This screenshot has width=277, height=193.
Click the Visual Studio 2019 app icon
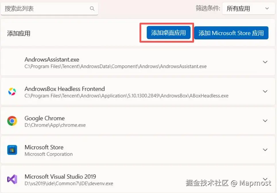coord(12,179)
